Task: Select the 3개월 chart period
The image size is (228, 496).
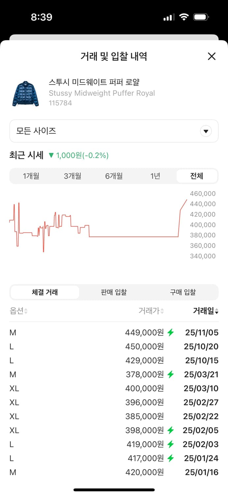Action: (x=72, y=176)
